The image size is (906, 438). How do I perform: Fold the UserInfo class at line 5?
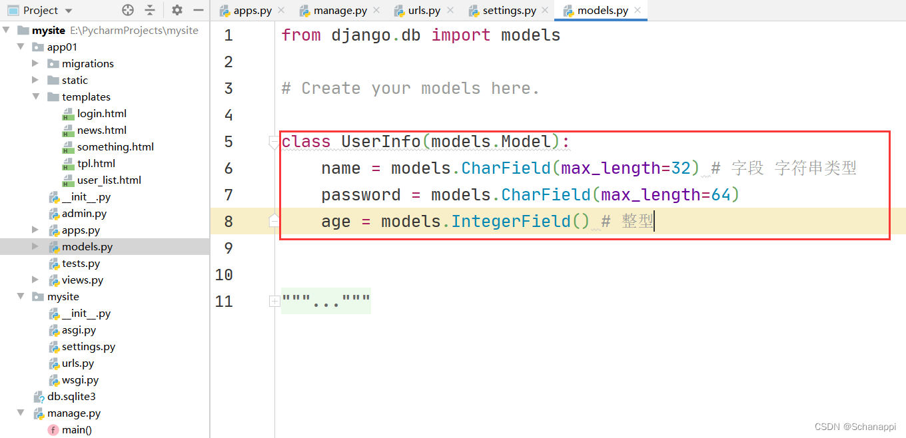coord(274,141)
